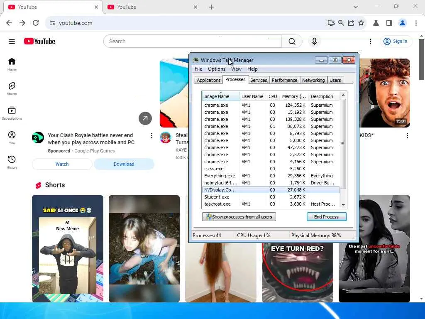425x319 pixels.
Task: Select taskhost.exe process row
Action: tap(271, 204)
